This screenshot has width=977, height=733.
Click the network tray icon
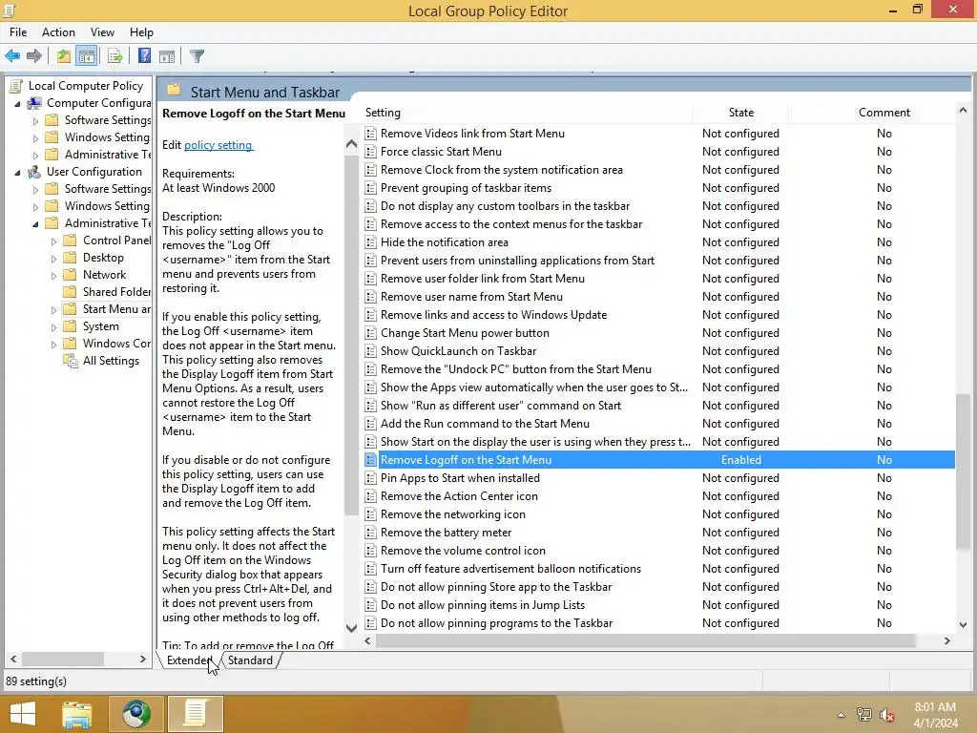864,715
